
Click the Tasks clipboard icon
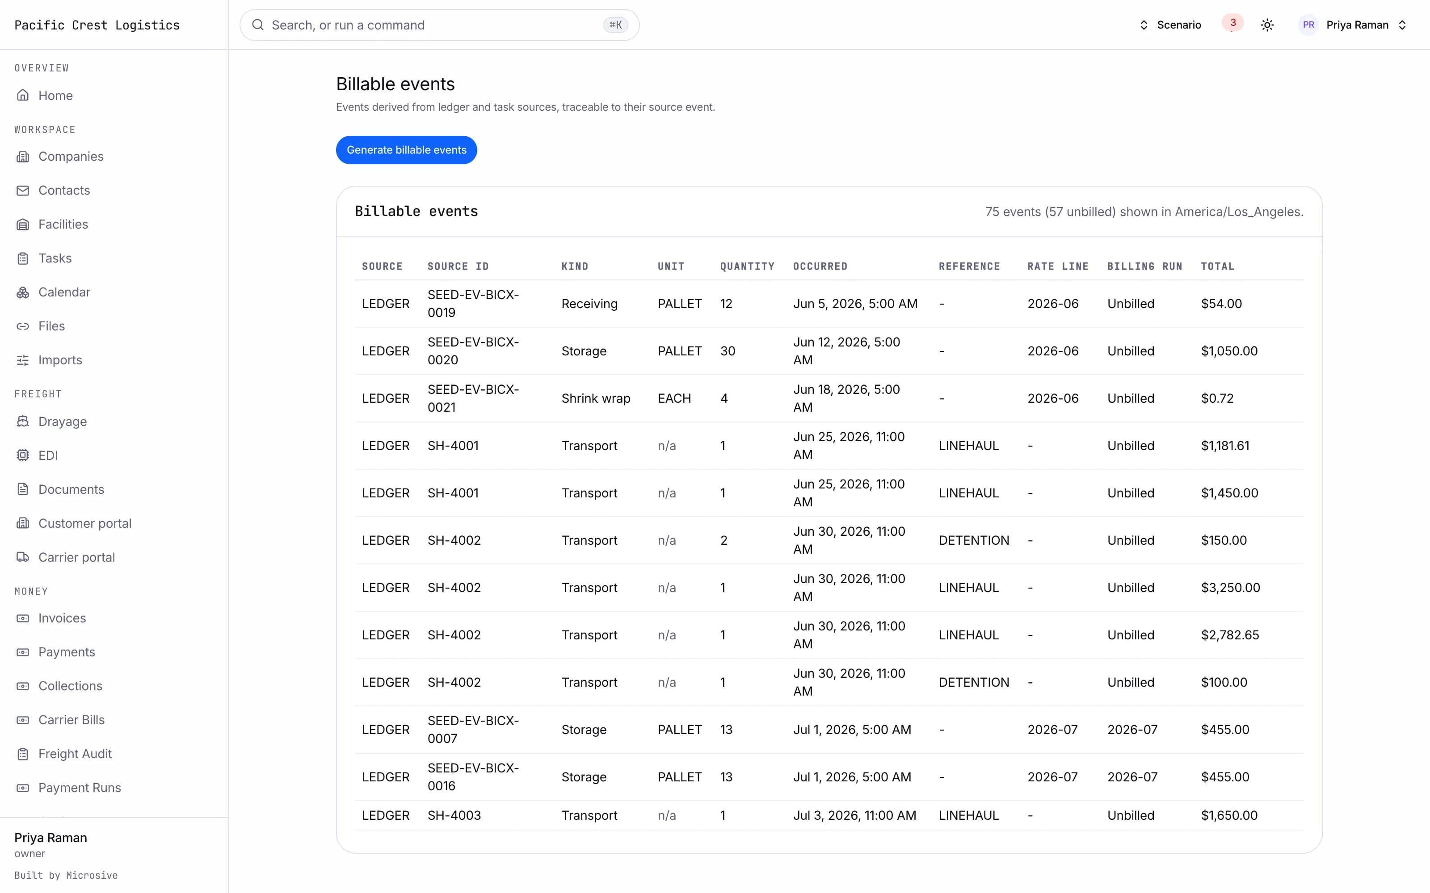[x=22, y=258]
